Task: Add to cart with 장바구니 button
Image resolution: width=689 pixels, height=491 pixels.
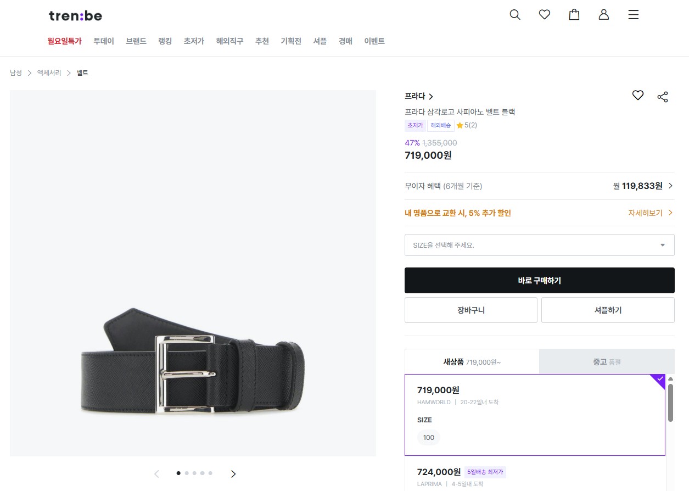Action: click(470, 310)
